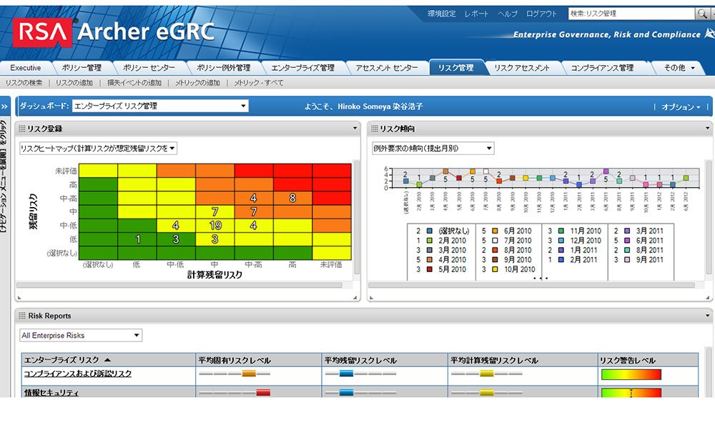The image size is (715, 447).
Task: Click 平均固有リスクレベル column header
Action: [259, 360]
